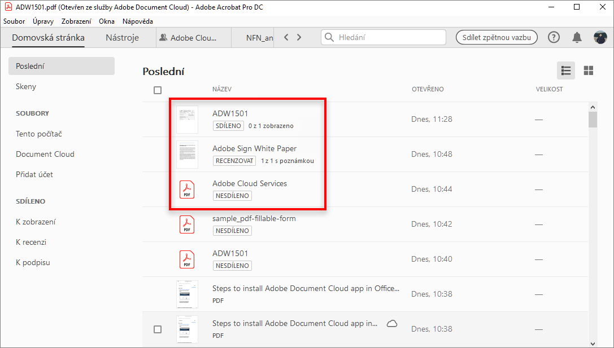614x348 pixels.
Task: Click the Acrobat logo in the title bar
Action: [8, 7]
